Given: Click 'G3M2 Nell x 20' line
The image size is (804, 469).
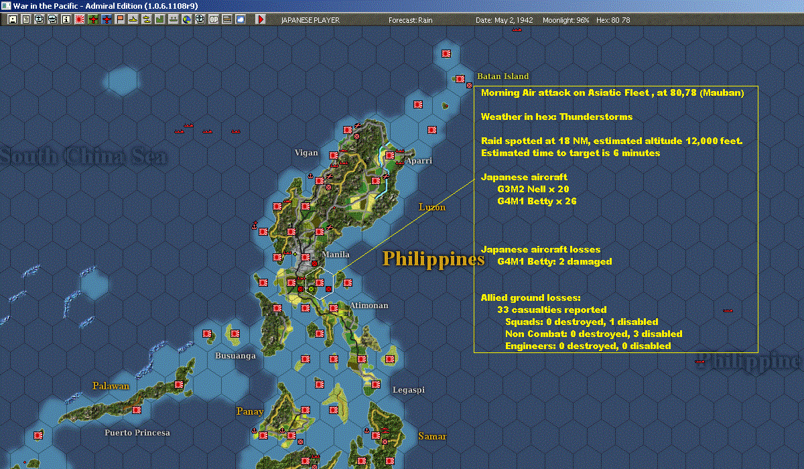Looking at the screenshot, I should click(x=533, y=189).
